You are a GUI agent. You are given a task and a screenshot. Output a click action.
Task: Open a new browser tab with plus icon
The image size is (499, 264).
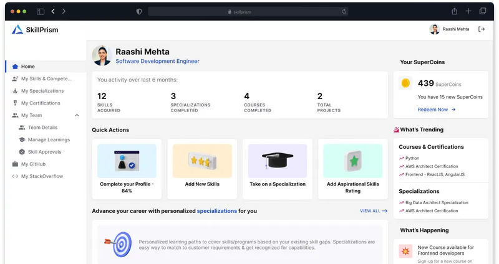tap(468, 11)
